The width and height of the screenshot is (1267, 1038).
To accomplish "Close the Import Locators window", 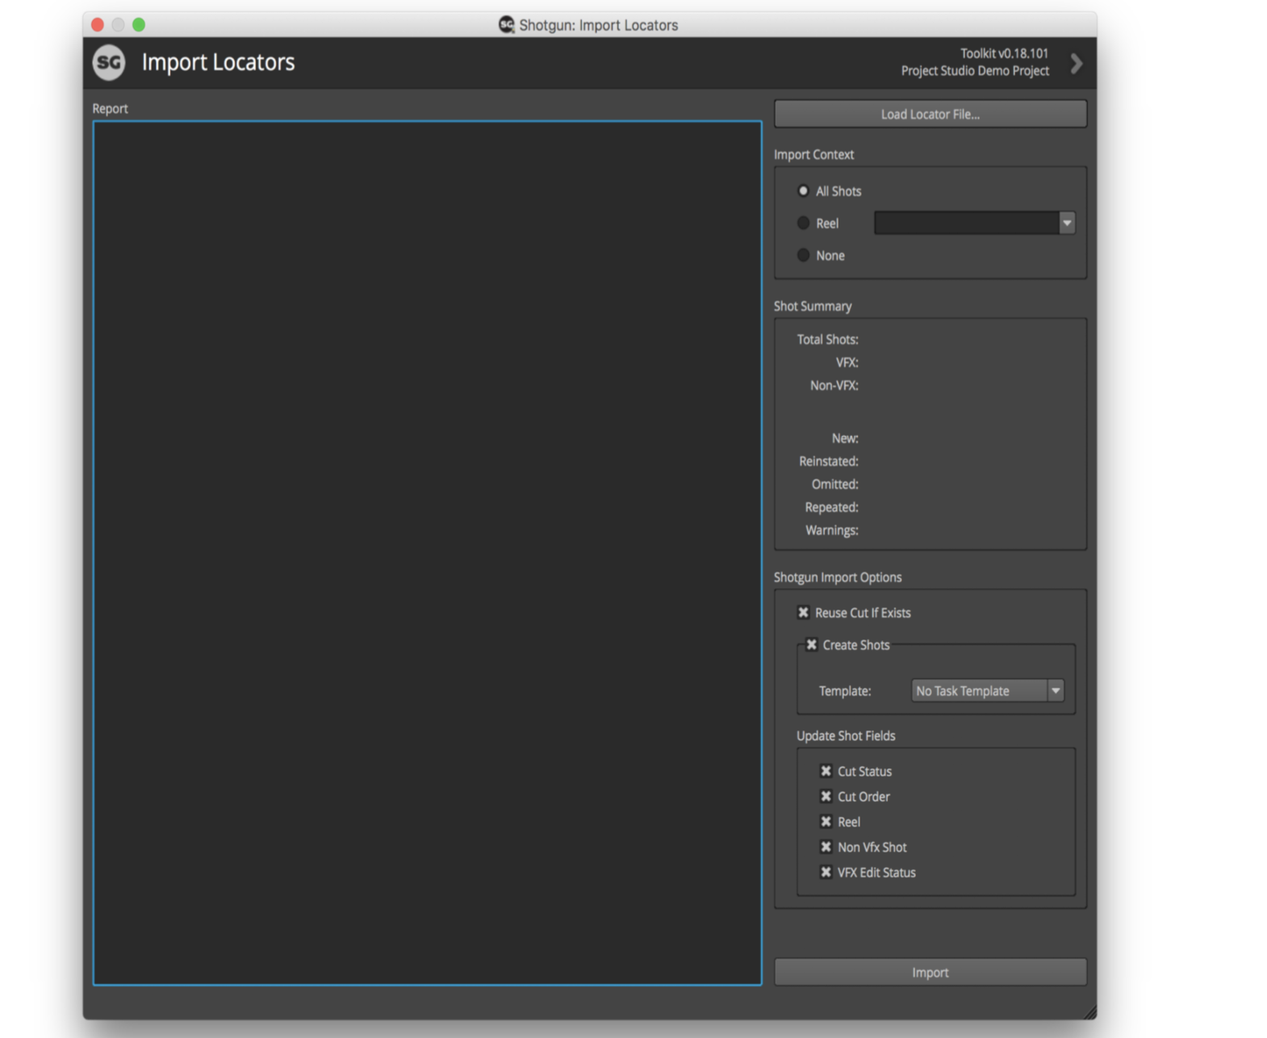I will [x=98, y=25].
